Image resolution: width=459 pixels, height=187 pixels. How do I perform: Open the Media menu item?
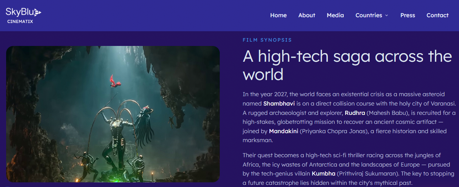pos(335,15)
